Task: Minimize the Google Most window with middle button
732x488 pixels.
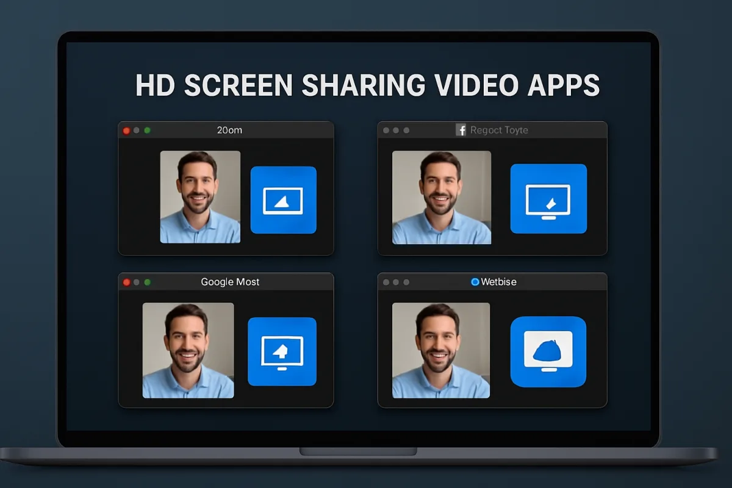Action: (137, 282)
